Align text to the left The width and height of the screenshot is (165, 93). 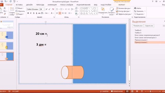pos(57,13)
